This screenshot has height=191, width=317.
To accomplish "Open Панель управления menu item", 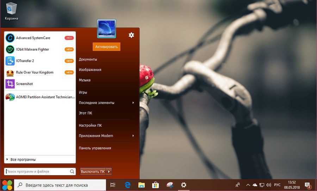I will [95, 148].
